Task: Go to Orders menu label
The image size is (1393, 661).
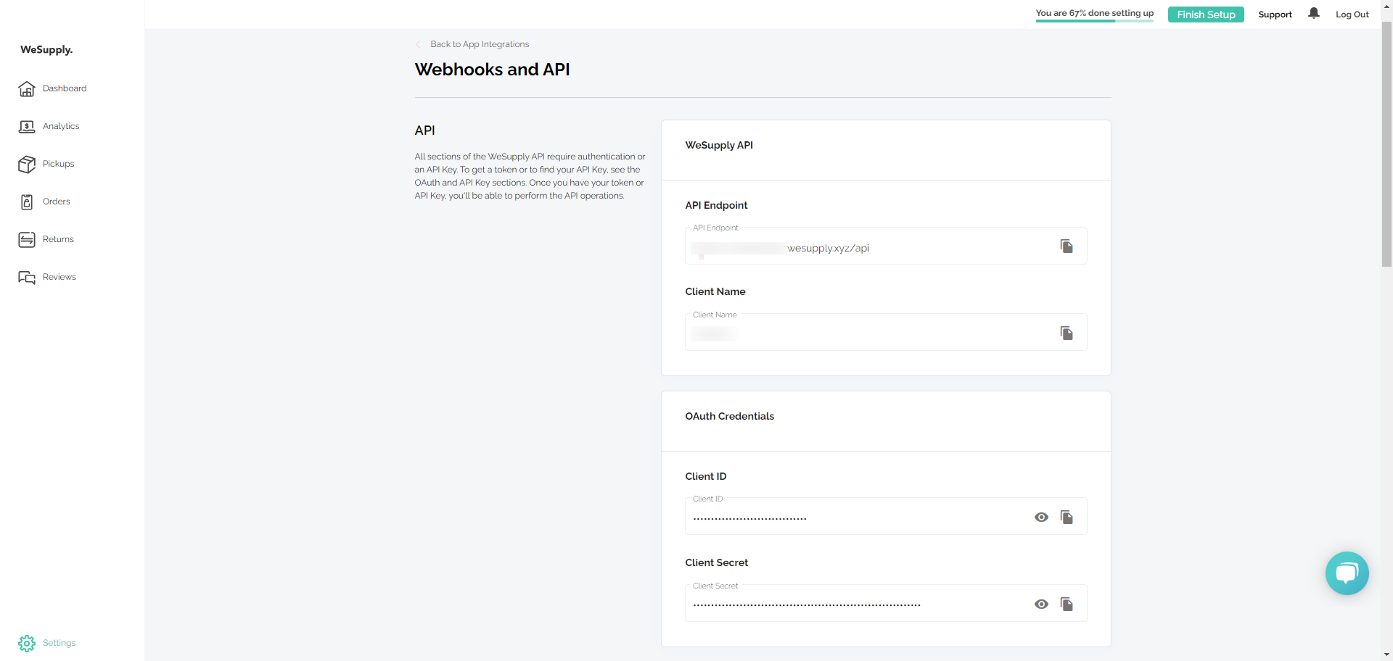Action: pyautogui.click(x=57, y=201)
